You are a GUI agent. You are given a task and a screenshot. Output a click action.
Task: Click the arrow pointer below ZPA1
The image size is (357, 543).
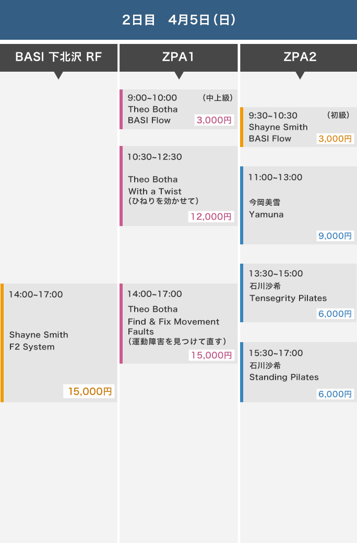tap(179, 75)
